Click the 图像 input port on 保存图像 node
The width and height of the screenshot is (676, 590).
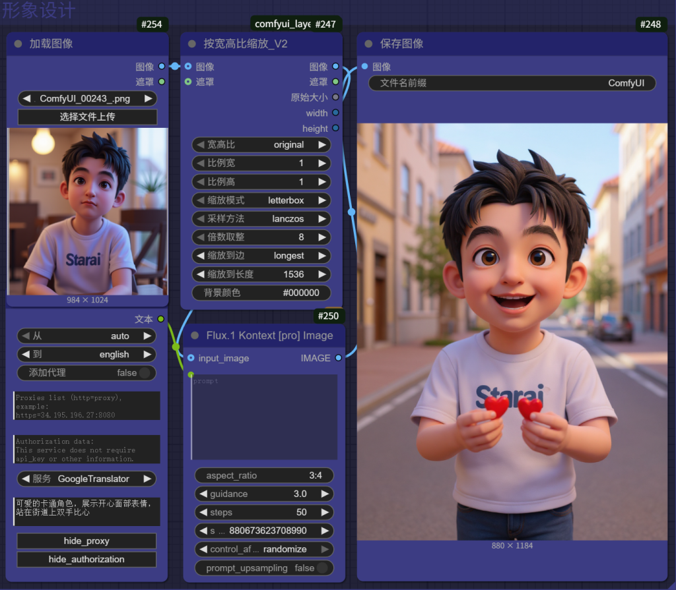pyautogui.click(x=364, y=67)
